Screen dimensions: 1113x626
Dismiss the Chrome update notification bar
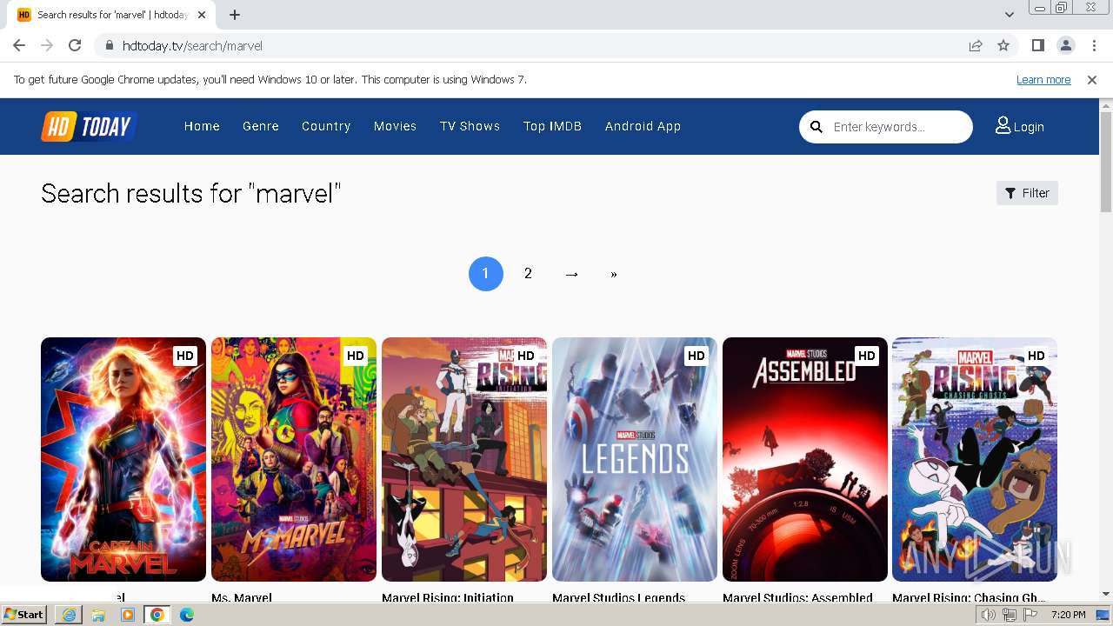click(x=1092, y=79)
